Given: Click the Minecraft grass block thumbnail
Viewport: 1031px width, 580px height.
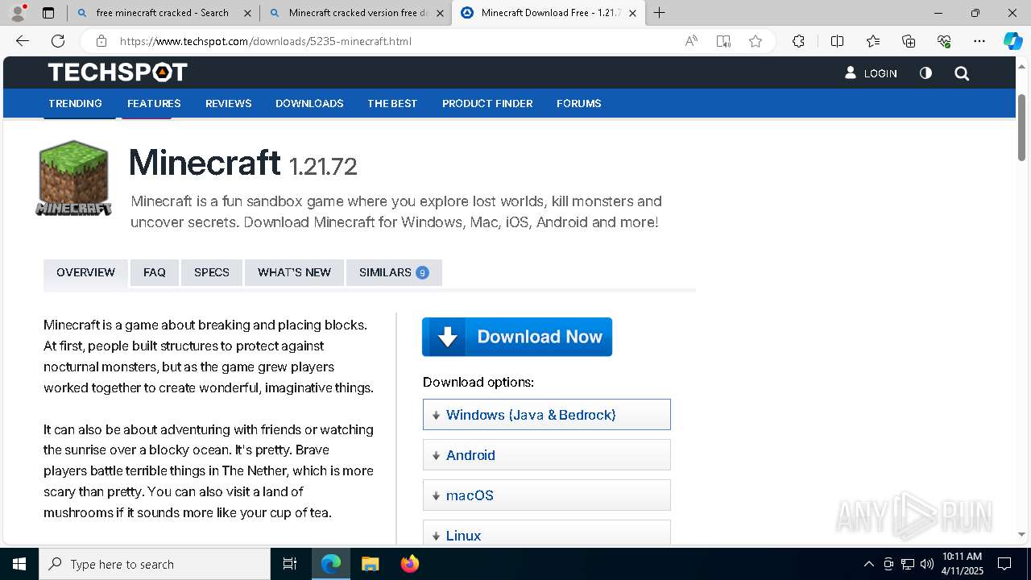Looking at the screenshot, I should click(x=73, y=177).
